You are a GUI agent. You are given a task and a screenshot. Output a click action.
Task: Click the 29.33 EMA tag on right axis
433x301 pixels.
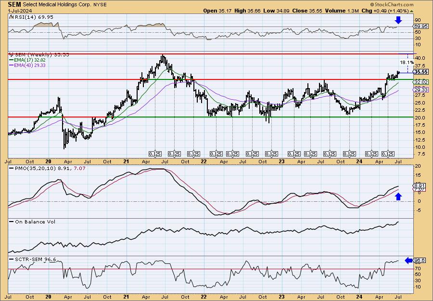pyautogui.click(x=421, y=90)
